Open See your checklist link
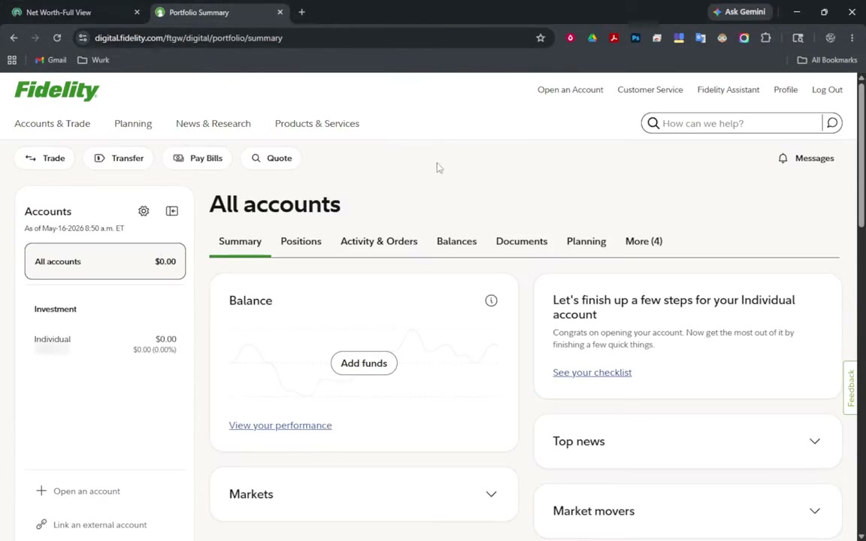 point(592,373)
